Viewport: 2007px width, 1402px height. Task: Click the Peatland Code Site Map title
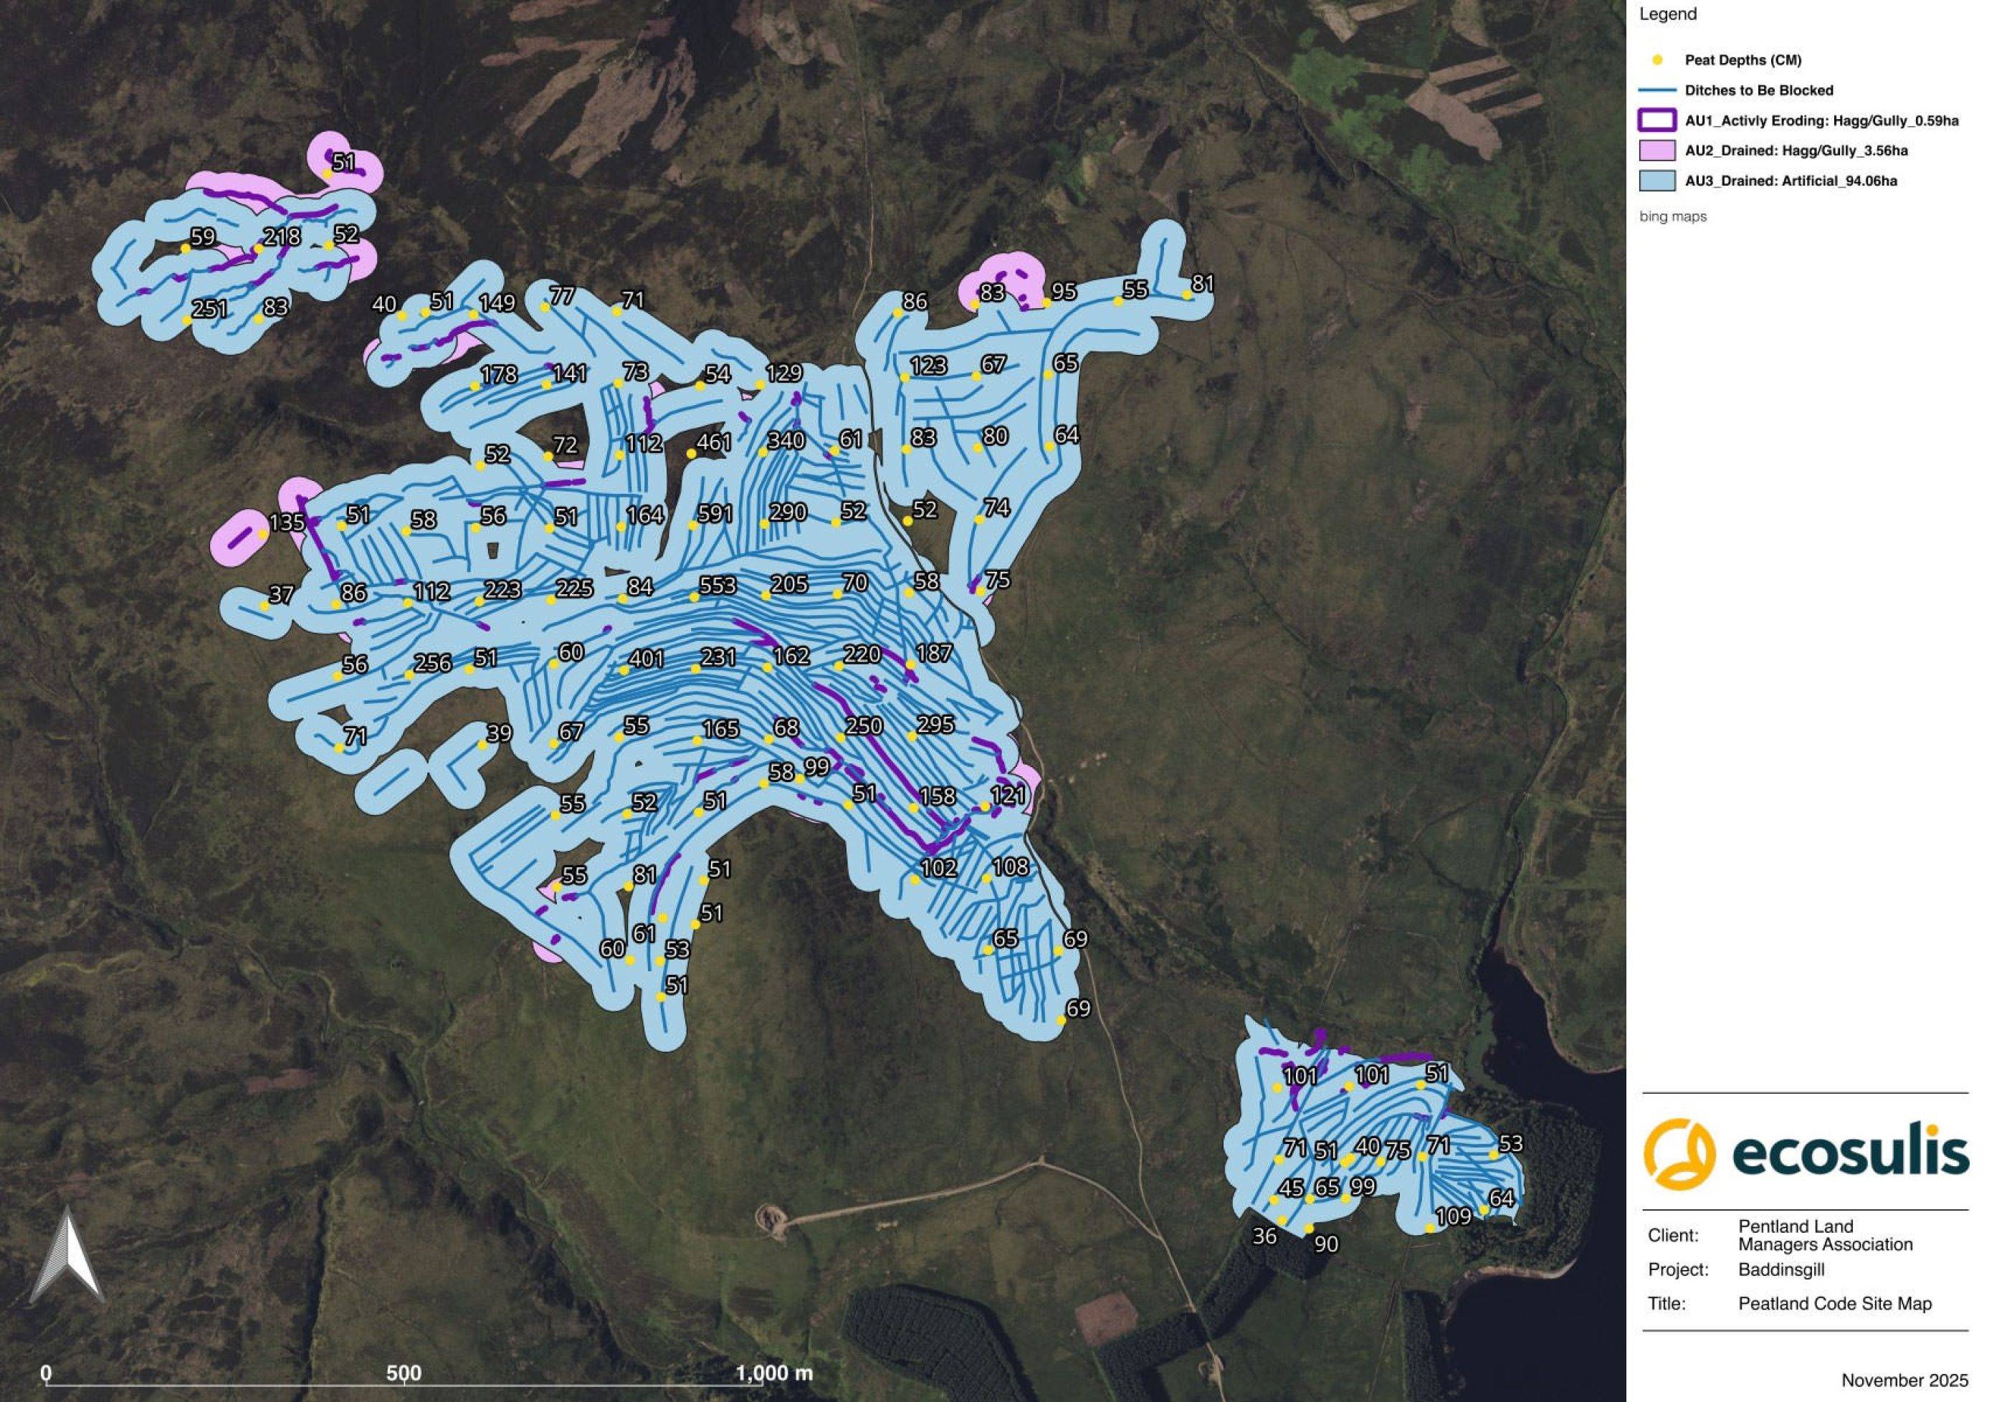1834,1303
